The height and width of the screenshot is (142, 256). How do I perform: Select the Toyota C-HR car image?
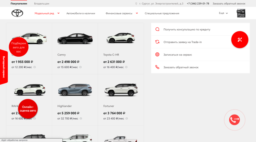point(121,38)
